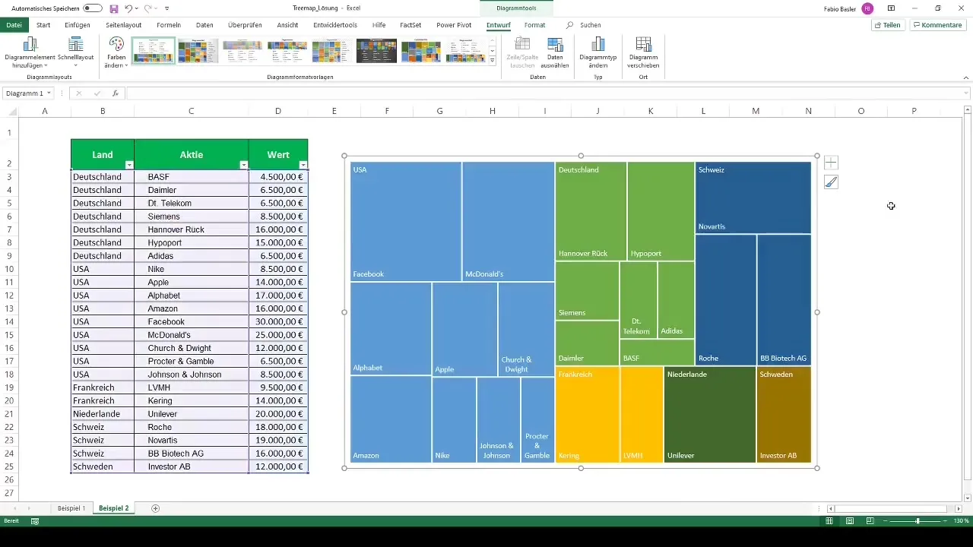Image resolution: width=973 pixels, height=547 pixels.
Task: Click the Undo arrow icon
Action: (x=129, y=8)
